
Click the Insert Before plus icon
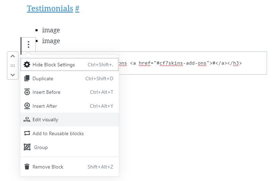pyautogui.click(x=27, y=92)
